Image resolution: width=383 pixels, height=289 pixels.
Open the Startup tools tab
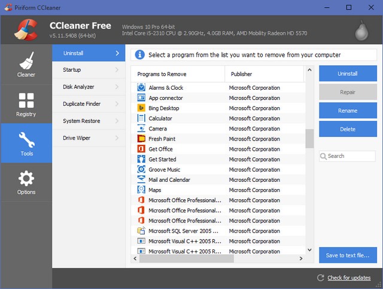pyautogui.click(x=89, y=70)
